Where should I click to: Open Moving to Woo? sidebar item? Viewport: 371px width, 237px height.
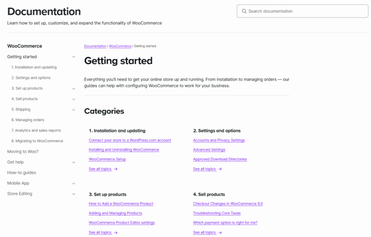[23, 152]
